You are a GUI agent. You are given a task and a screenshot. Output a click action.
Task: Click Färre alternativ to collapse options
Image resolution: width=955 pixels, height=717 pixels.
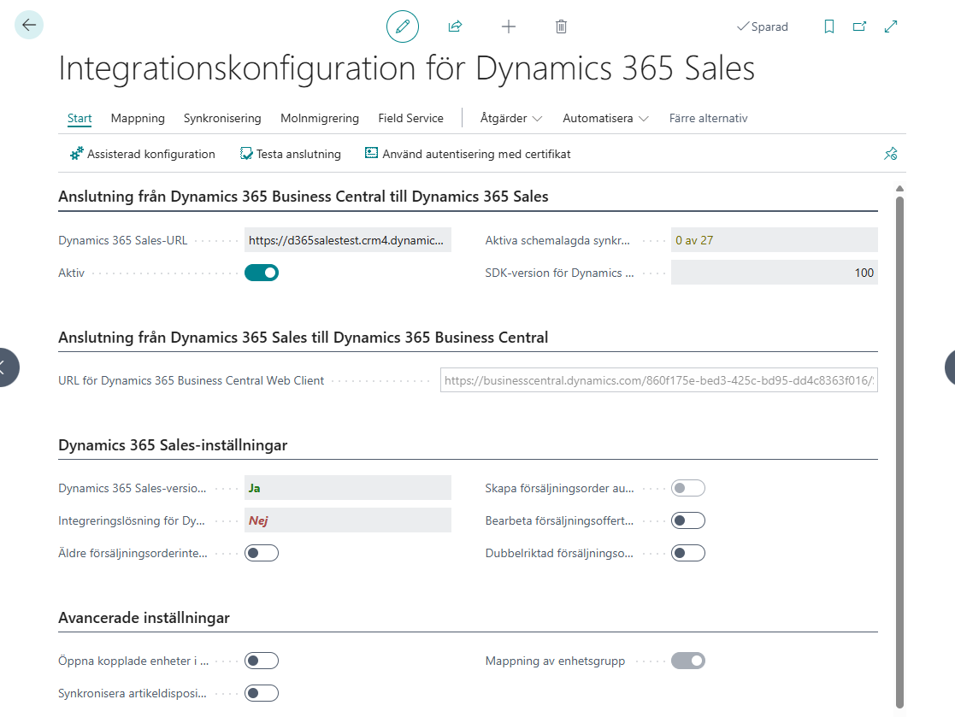tap(708, 119)
